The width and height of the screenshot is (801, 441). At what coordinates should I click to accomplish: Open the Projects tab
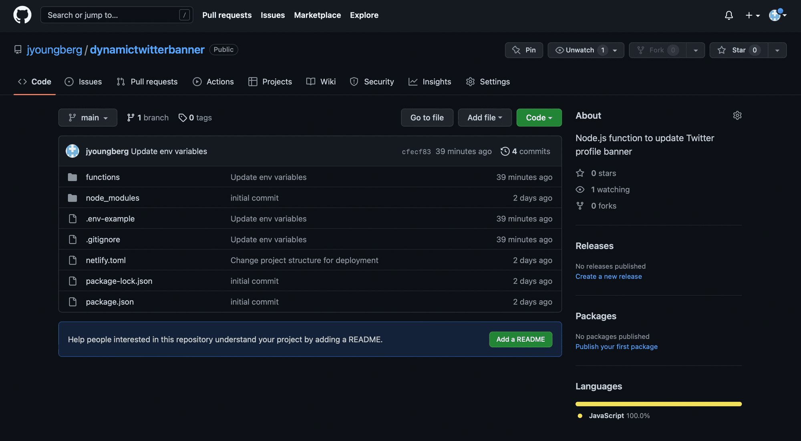click(x=270, y=82)
